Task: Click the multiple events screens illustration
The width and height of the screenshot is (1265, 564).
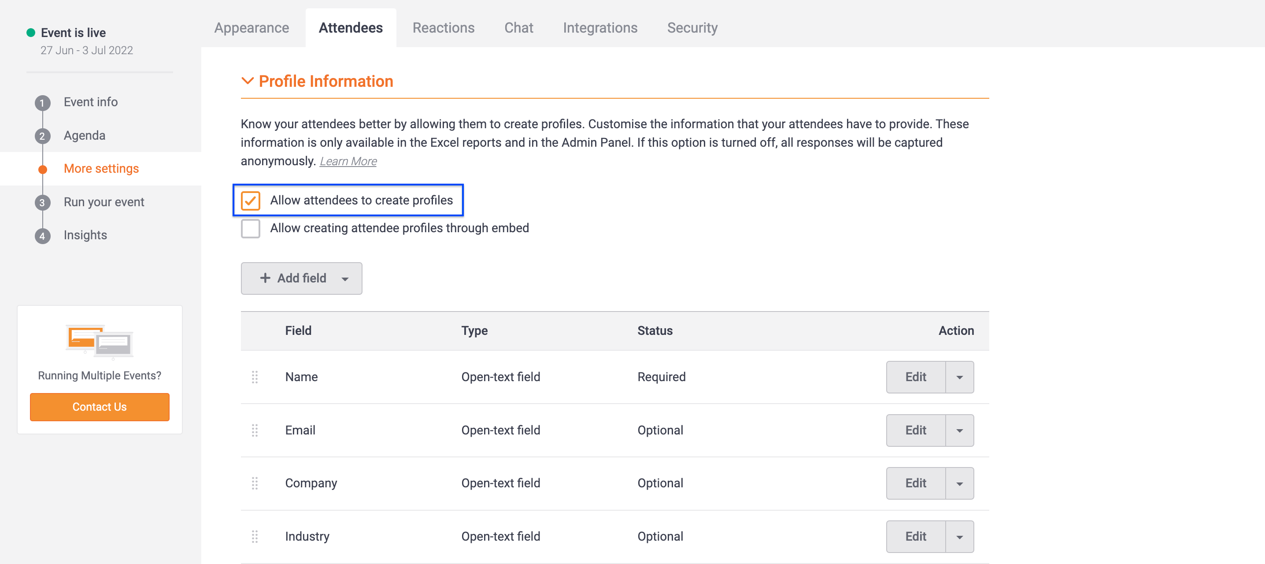Action: (100, 341)
